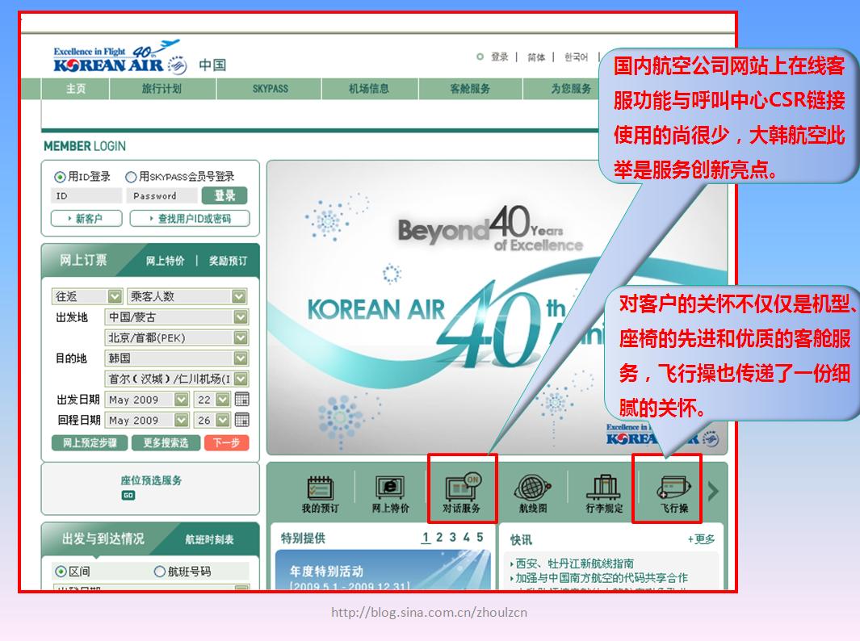Select the 区间 radio option

point(61,572)
